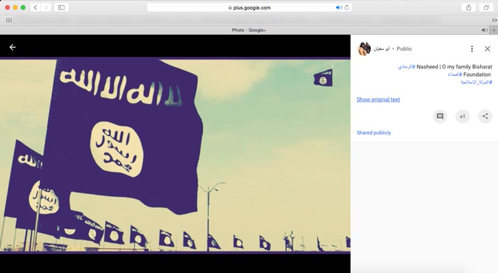This screenshot has width=498, height=273.
Task: Open the Favorites grid icon in bookmarks bar
Action: point(9,20)
